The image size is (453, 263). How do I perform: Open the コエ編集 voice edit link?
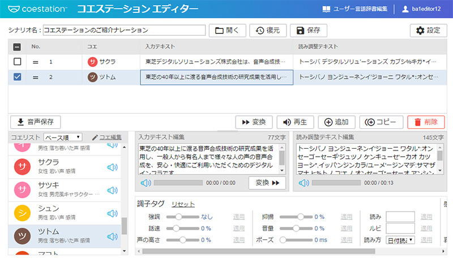[x=107, y=137]
